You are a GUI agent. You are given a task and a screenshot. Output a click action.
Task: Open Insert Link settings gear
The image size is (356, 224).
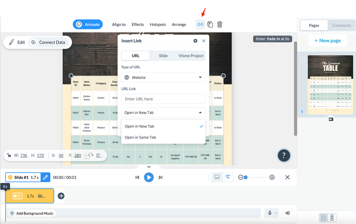point(195,41)
